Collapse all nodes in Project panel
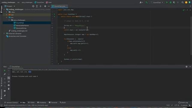This screenshot has width=192, height=108. click(40, 6)
